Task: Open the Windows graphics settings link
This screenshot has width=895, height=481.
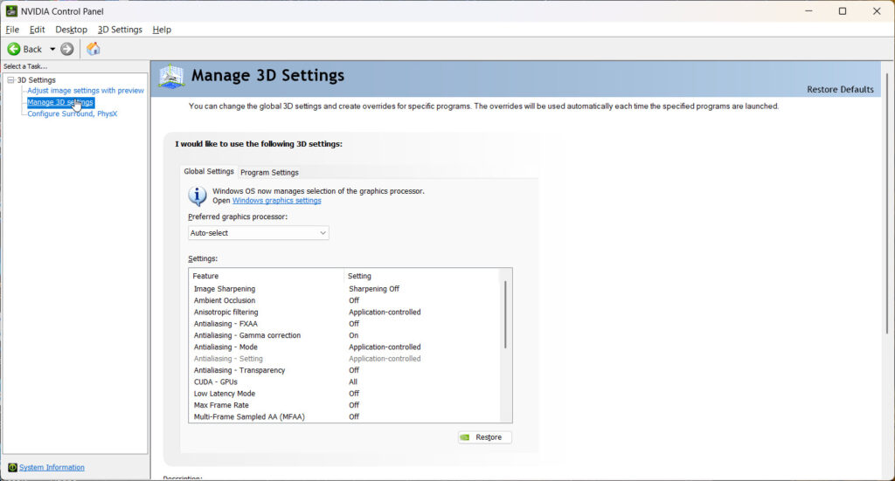Action: coord(277,201)
